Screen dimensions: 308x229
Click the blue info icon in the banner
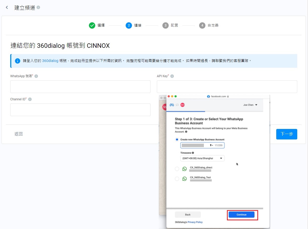tap(18, 61)
